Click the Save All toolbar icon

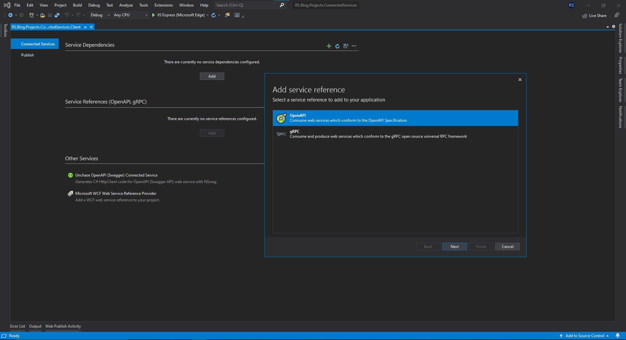pos(57,15)
